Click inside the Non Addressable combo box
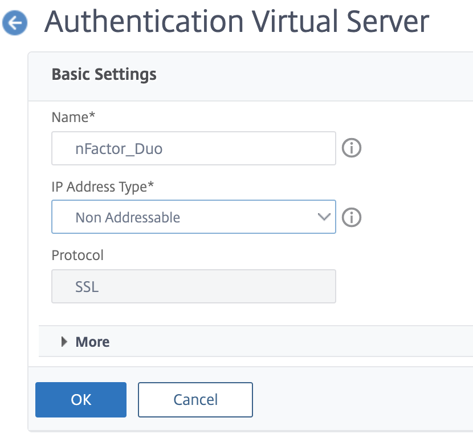Image resolution: width=473 pixels, height=446 pixels. point(171,217)
